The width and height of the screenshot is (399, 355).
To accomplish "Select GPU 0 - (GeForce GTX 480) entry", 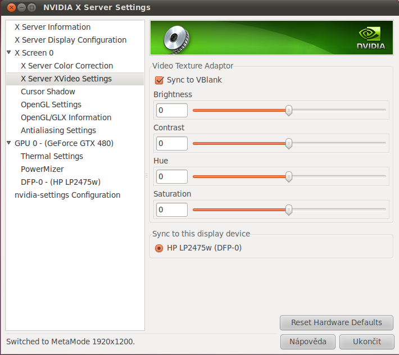I will tap(64, 143).
